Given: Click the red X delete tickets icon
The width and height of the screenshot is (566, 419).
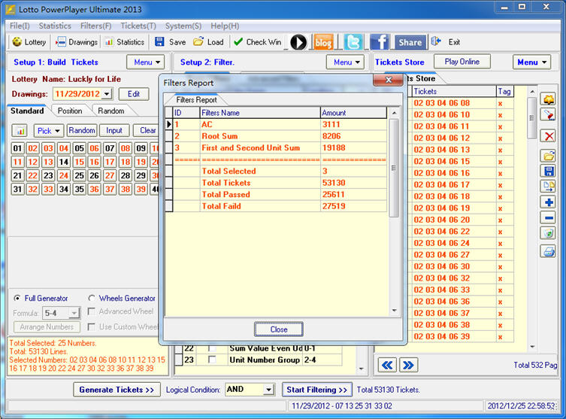Looking at the screenshot, I should [549, 136].
